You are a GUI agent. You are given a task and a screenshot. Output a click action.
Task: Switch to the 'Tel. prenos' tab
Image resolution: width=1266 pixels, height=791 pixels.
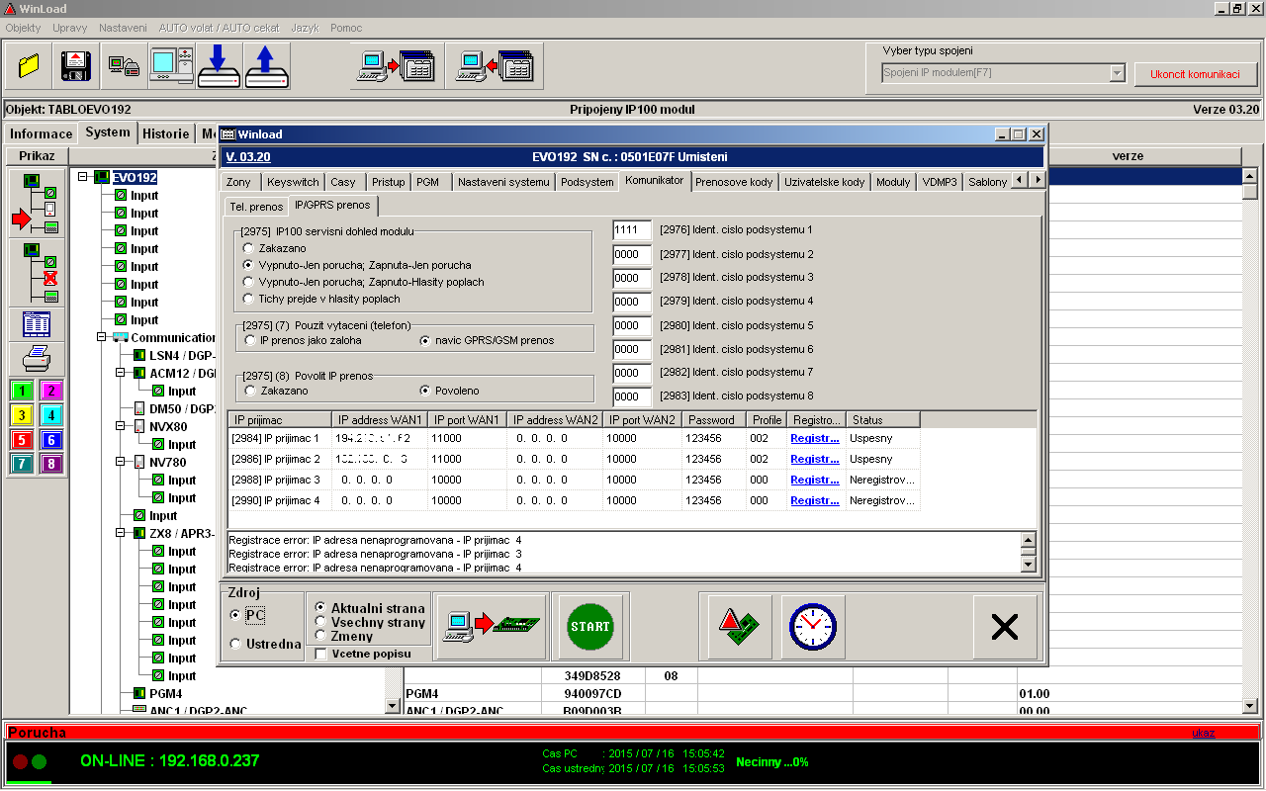pyautogui.click(x=255, y=206)
